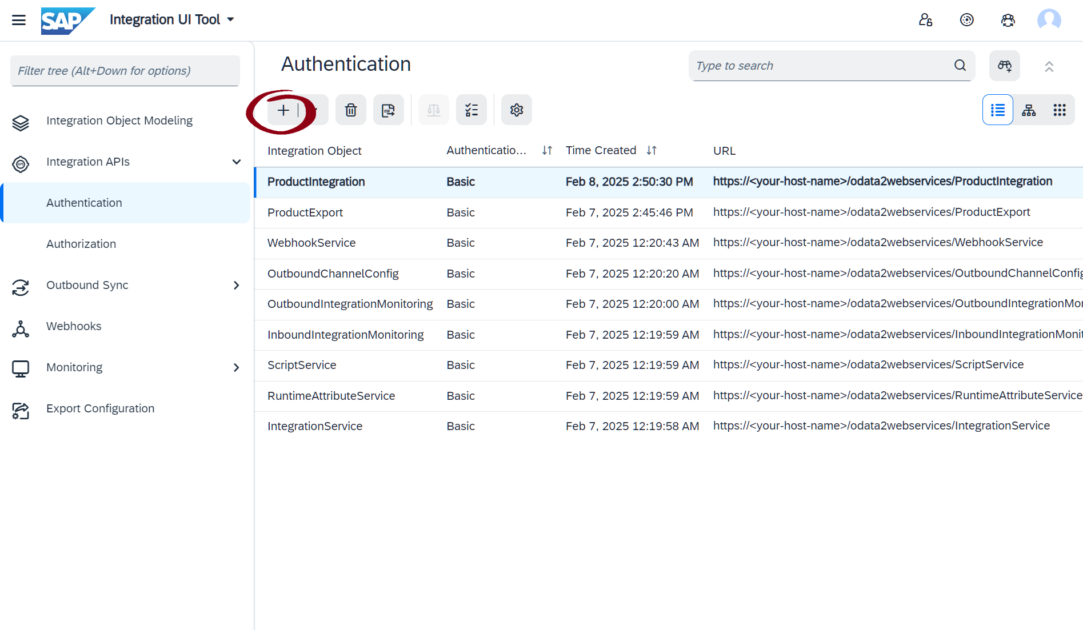The image size is (1083, 630).
Task: Click the trash delete icon in toolbar
Action: (351, 110)
